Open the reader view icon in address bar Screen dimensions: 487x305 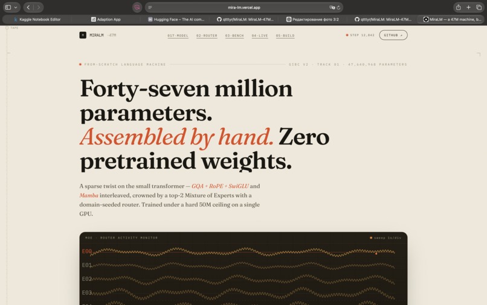(x=150, y=7)
